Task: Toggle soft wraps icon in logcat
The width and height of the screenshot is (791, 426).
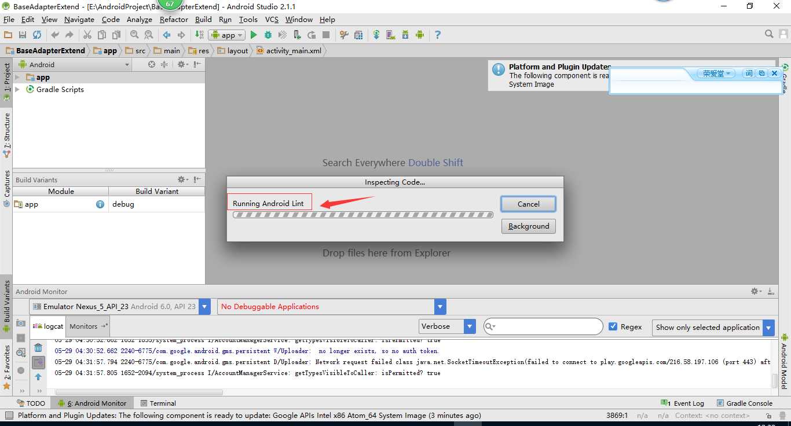Action: 38,362
